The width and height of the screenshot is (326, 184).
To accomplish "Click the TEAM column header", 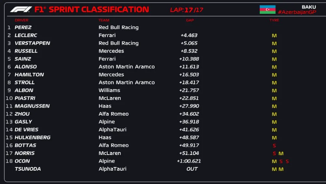I will coord(104,20).
